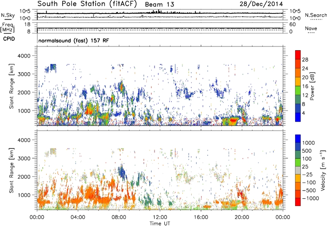Image resolution: width=327 pixels, height=226 pixels.
Task: Click the velocity panel "Slant Range [km]" label
Action: click(11, 171)
